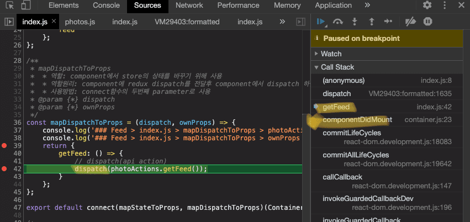This screenshot has height=222, width=470.
Task: Remove the breakpoint on line 39
Action: tap(5, 146)
